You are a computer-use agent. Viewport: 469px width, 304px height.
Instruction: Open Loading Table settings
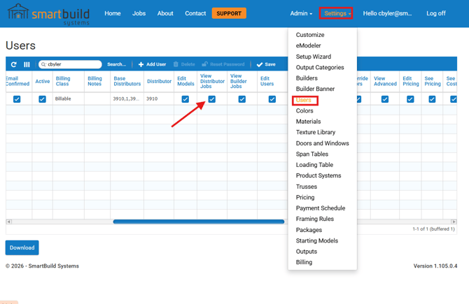pyautogui.click(x=314, y=165)
